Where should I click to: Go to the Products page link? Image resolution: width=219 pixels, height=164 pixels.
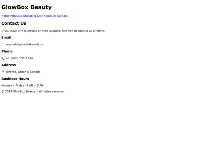coord(16,16)
